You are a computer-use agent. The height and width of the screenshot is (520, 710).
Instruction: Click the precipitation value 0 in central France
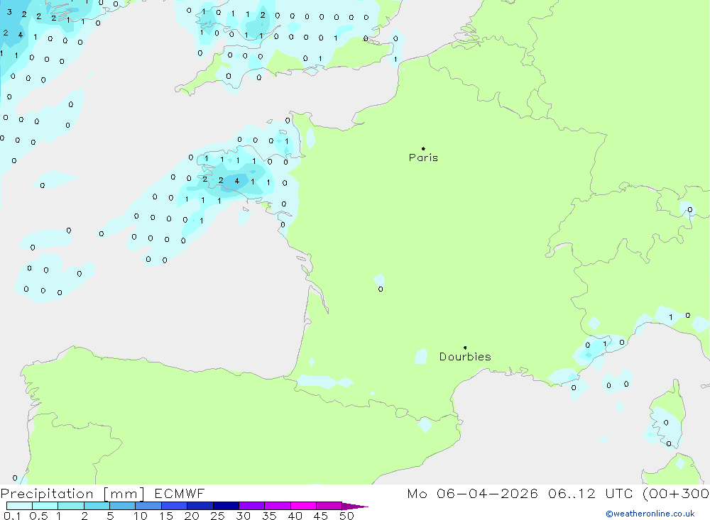click(x=381, y=289)
